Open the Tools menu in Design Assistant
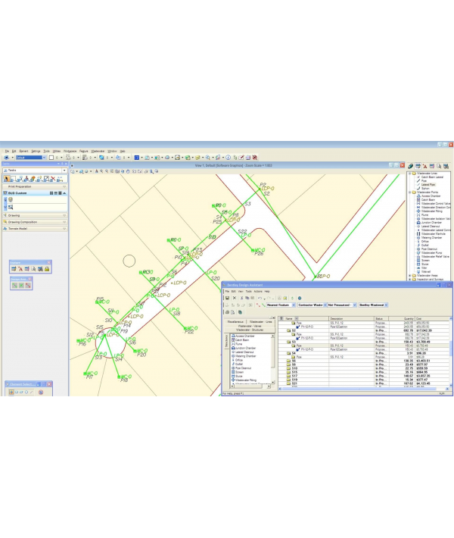454x538 pixels. (x=248, y=291)
